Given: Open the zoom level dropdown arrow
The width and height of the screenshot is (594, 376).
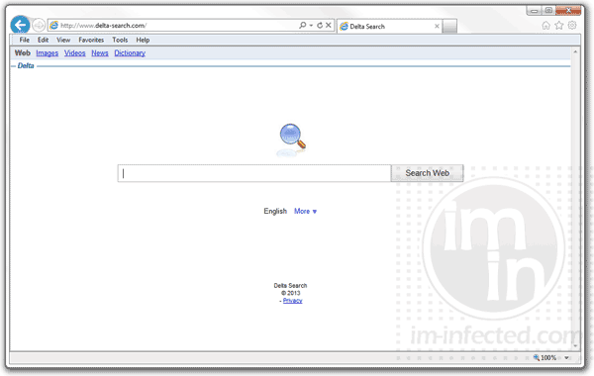Looking at the screenshot, I should click(566, 358).
